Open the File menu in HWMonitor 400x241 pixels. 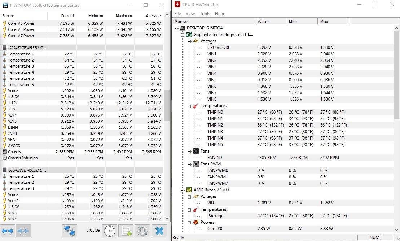pyautogui.click(x=177, y=14)
